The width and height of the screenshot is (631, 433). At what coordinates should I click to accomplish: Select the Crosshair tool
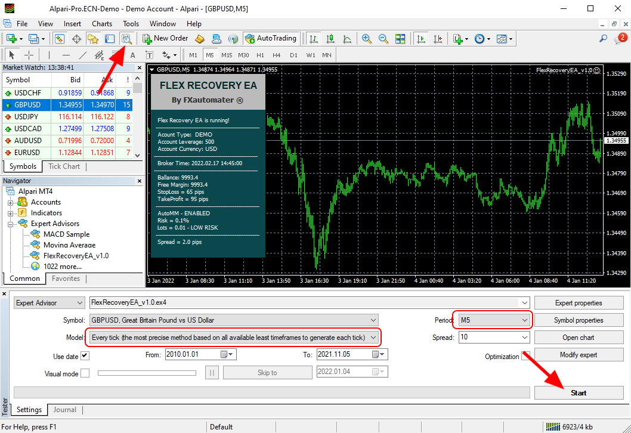[29, 55]
